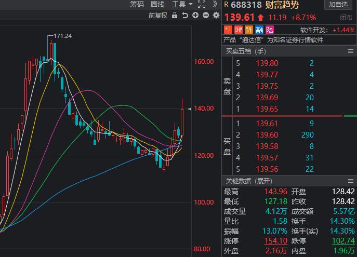Screen dimensions: 357x257
Task: Open the 关键数据 panel menu icon
Action: pos(351,181)
